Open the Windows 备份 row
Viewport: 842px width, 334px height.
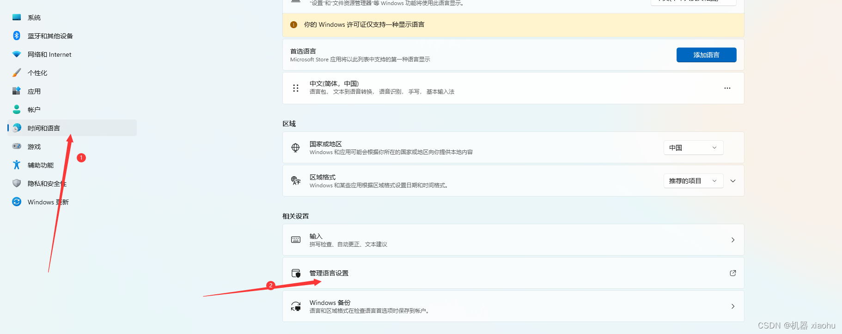click(513, 306)
